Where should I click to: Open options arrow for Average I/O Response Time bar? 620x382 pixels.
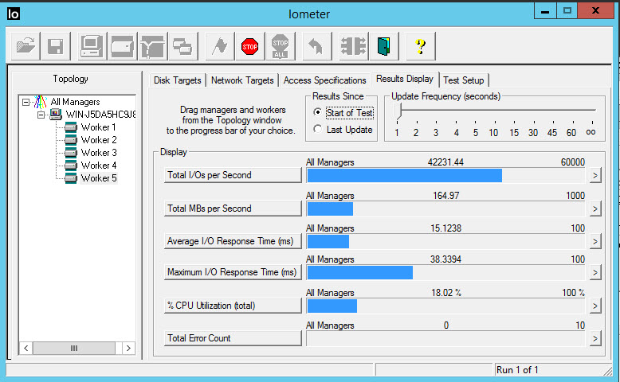click(595, 241)
